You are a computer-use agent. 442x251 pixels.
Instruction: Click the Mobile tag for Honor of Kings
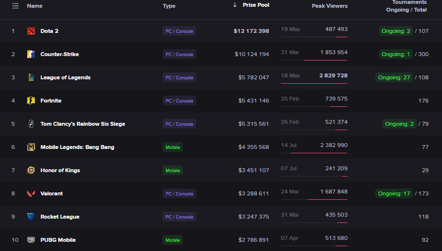tap(173, 170)
